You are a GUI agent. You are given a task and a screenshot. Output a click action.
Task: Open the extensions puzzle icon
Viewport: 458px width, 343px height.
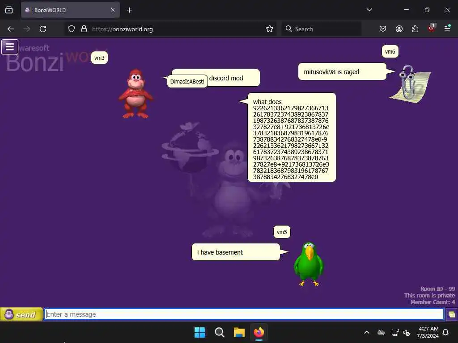(x=415, y=29)
